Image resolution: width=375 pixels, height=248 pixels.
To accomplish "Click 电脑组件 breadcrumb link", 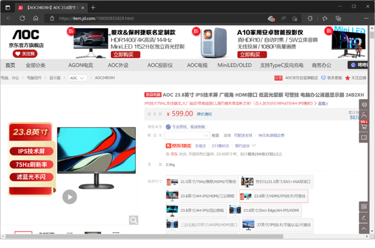I will [34, 78].
